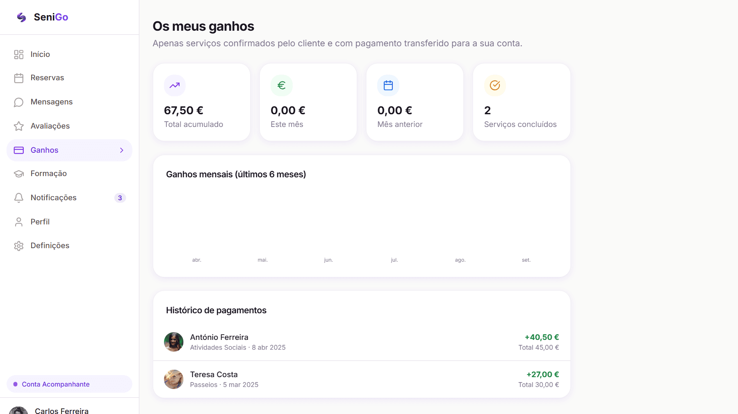This screenshot has width=738, height=414.
Task: Click the Carlos Ferreira user name
Action: 61,411
